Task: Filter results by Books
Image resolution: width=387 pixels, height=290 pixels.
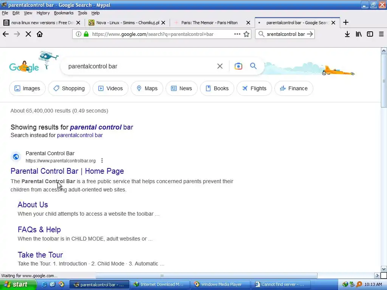Action: pos(217,88)
